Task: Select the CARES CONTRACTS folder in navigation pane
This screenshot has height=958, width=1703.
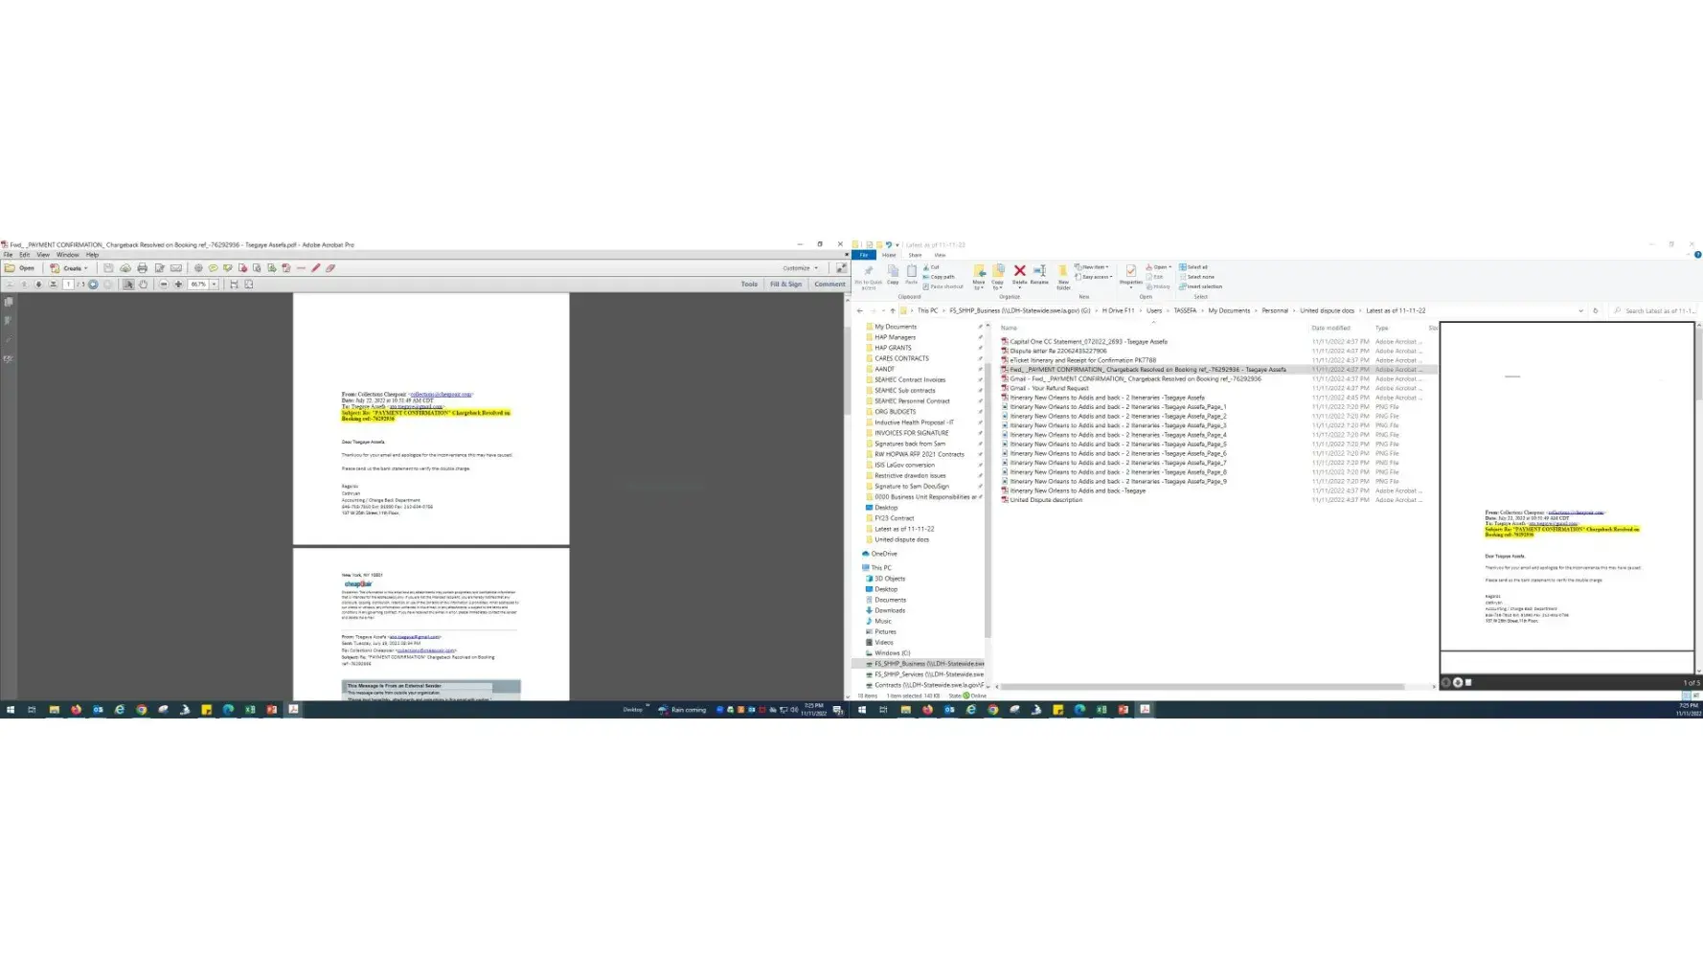Action: (x=901, y=358)
